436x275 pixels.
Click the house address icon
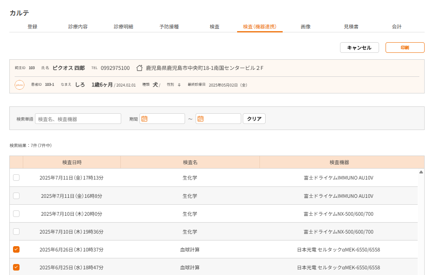tap(140, 68)
